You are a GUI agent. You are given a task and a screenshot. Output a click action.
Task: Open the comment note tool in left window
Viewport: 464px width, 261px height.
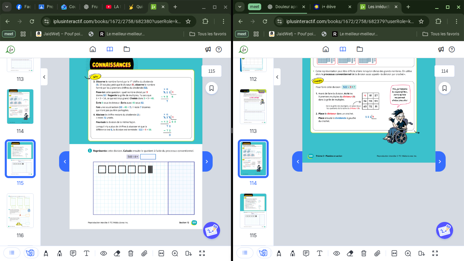(73, 253)
